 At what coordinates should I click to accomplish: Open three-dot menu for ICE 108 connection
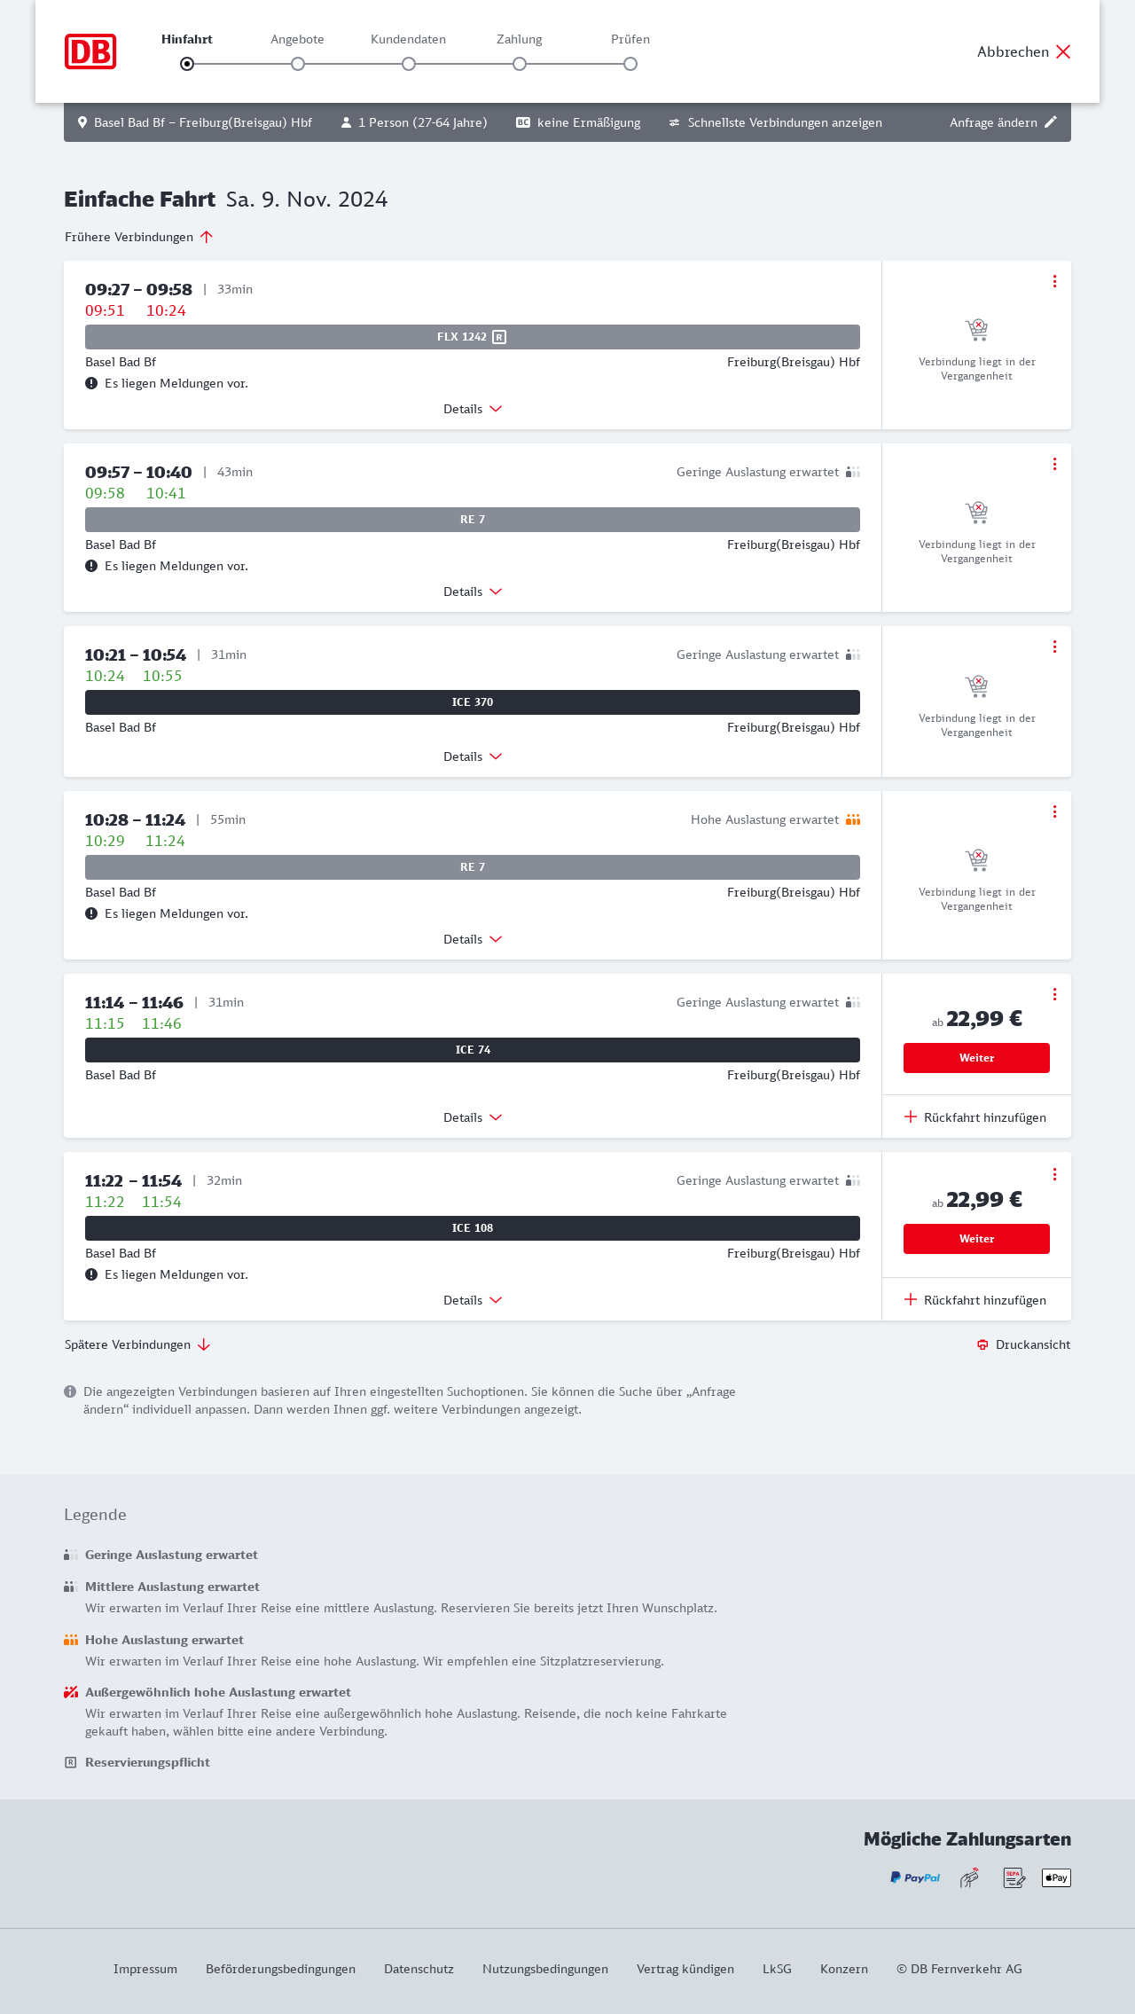click(x=1054, y=1174)
